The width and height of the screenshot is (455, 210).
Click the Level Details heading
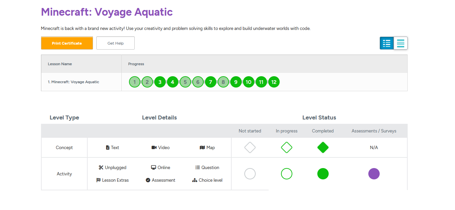159,117
